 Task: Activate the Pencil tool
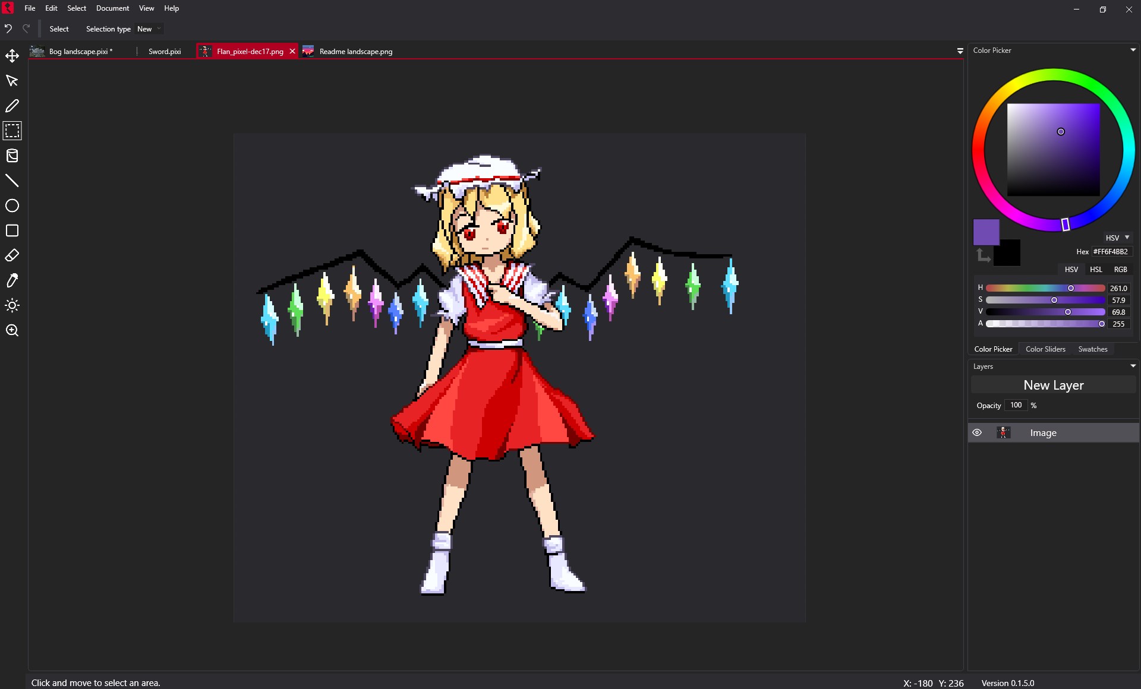[x=12, y=106]
